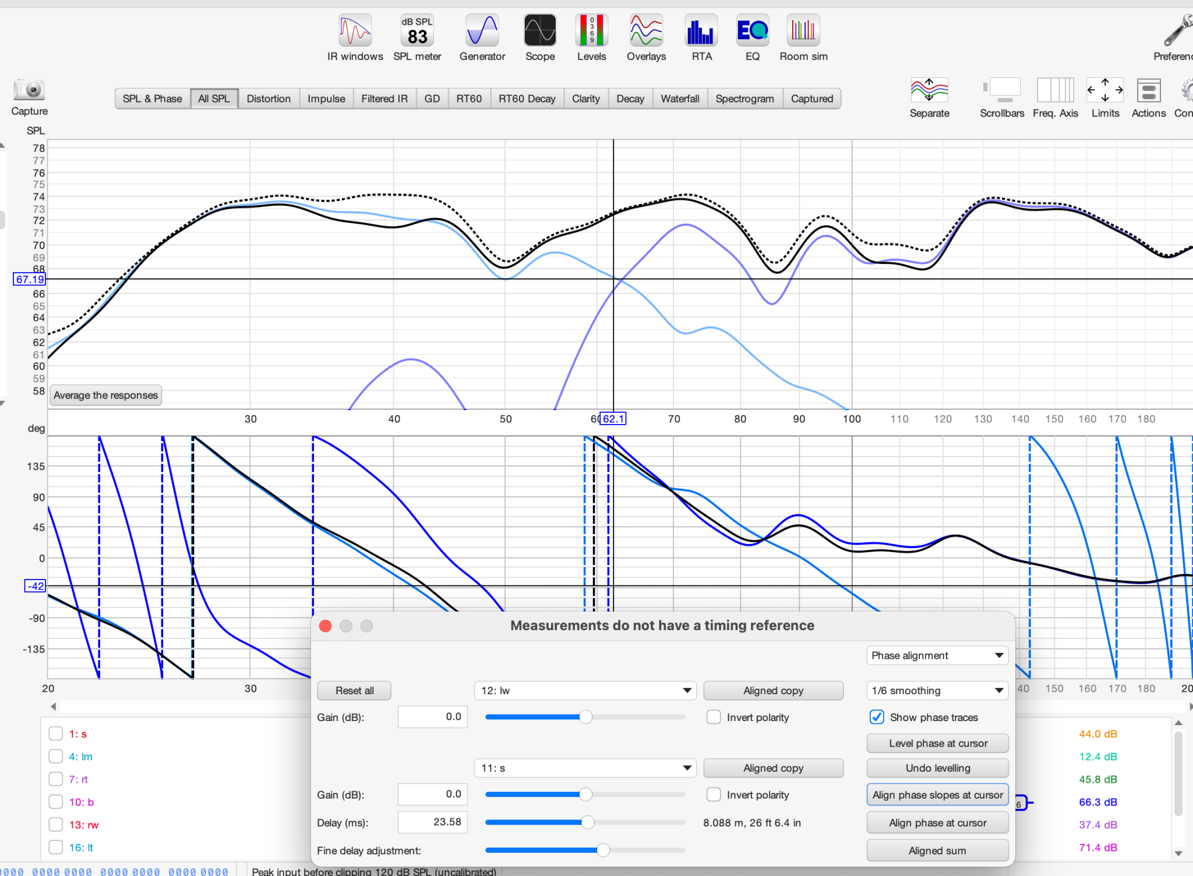Click measurement list scroll down arrow
The image size is (1193, 876).
(1178, 853)
